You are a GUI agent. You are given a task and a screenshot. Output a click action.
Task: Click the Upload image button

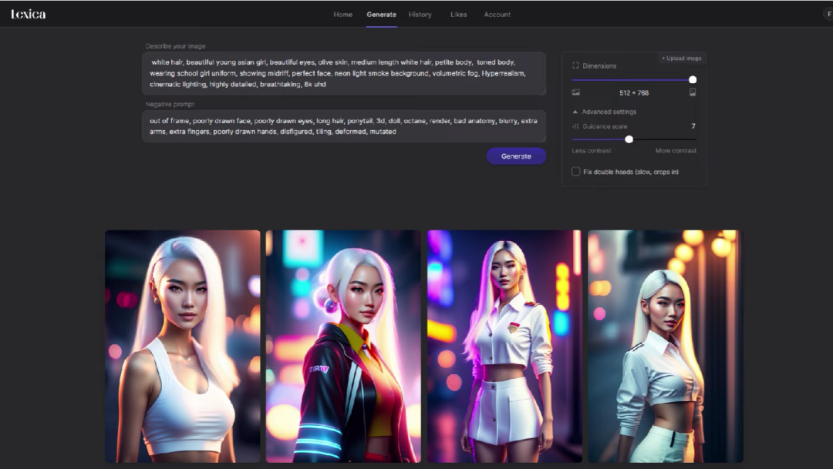click(x=681, y=59)
